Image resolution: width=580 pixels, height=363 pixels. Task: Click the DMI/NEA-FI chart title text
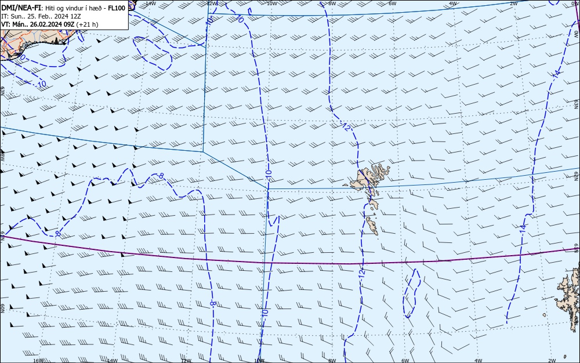pos(21,8)
